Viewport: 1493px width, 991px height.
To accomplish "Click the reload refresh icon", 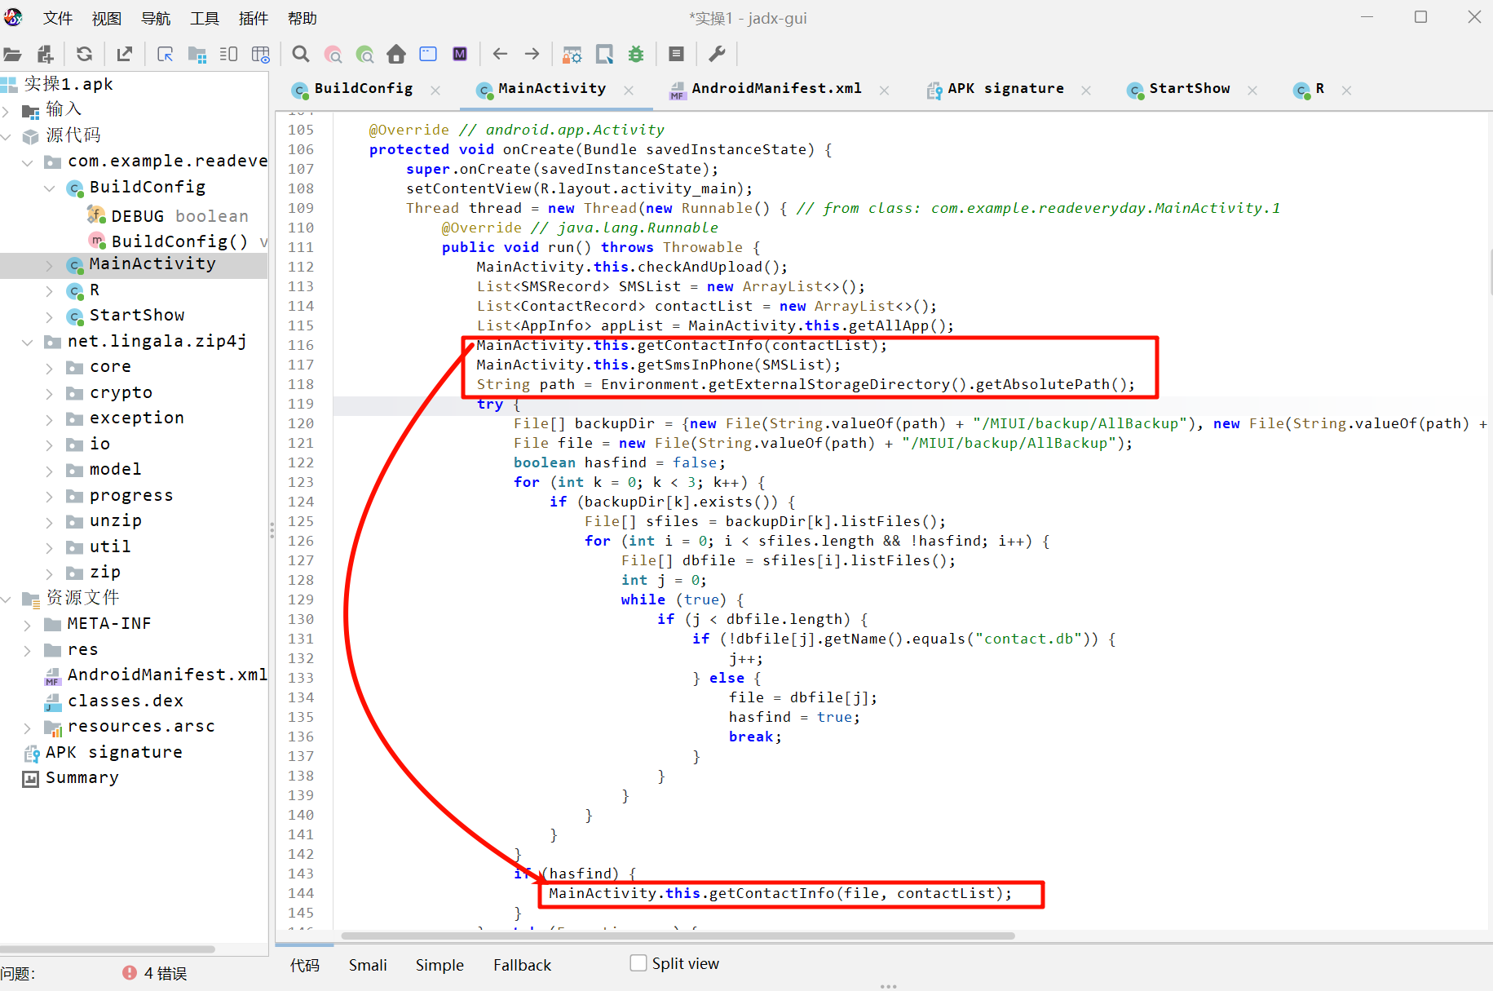I will 84,55.
